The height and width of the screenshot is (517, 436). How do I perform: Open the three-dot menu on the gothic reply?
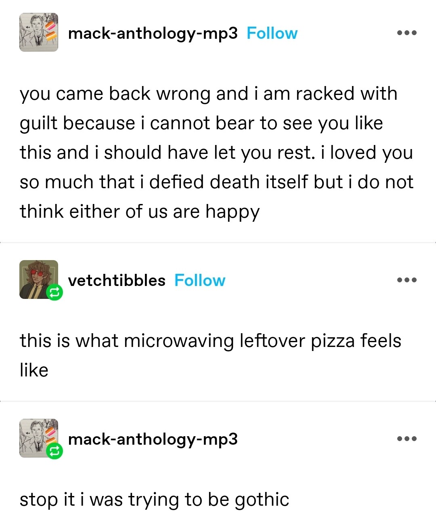407,439
